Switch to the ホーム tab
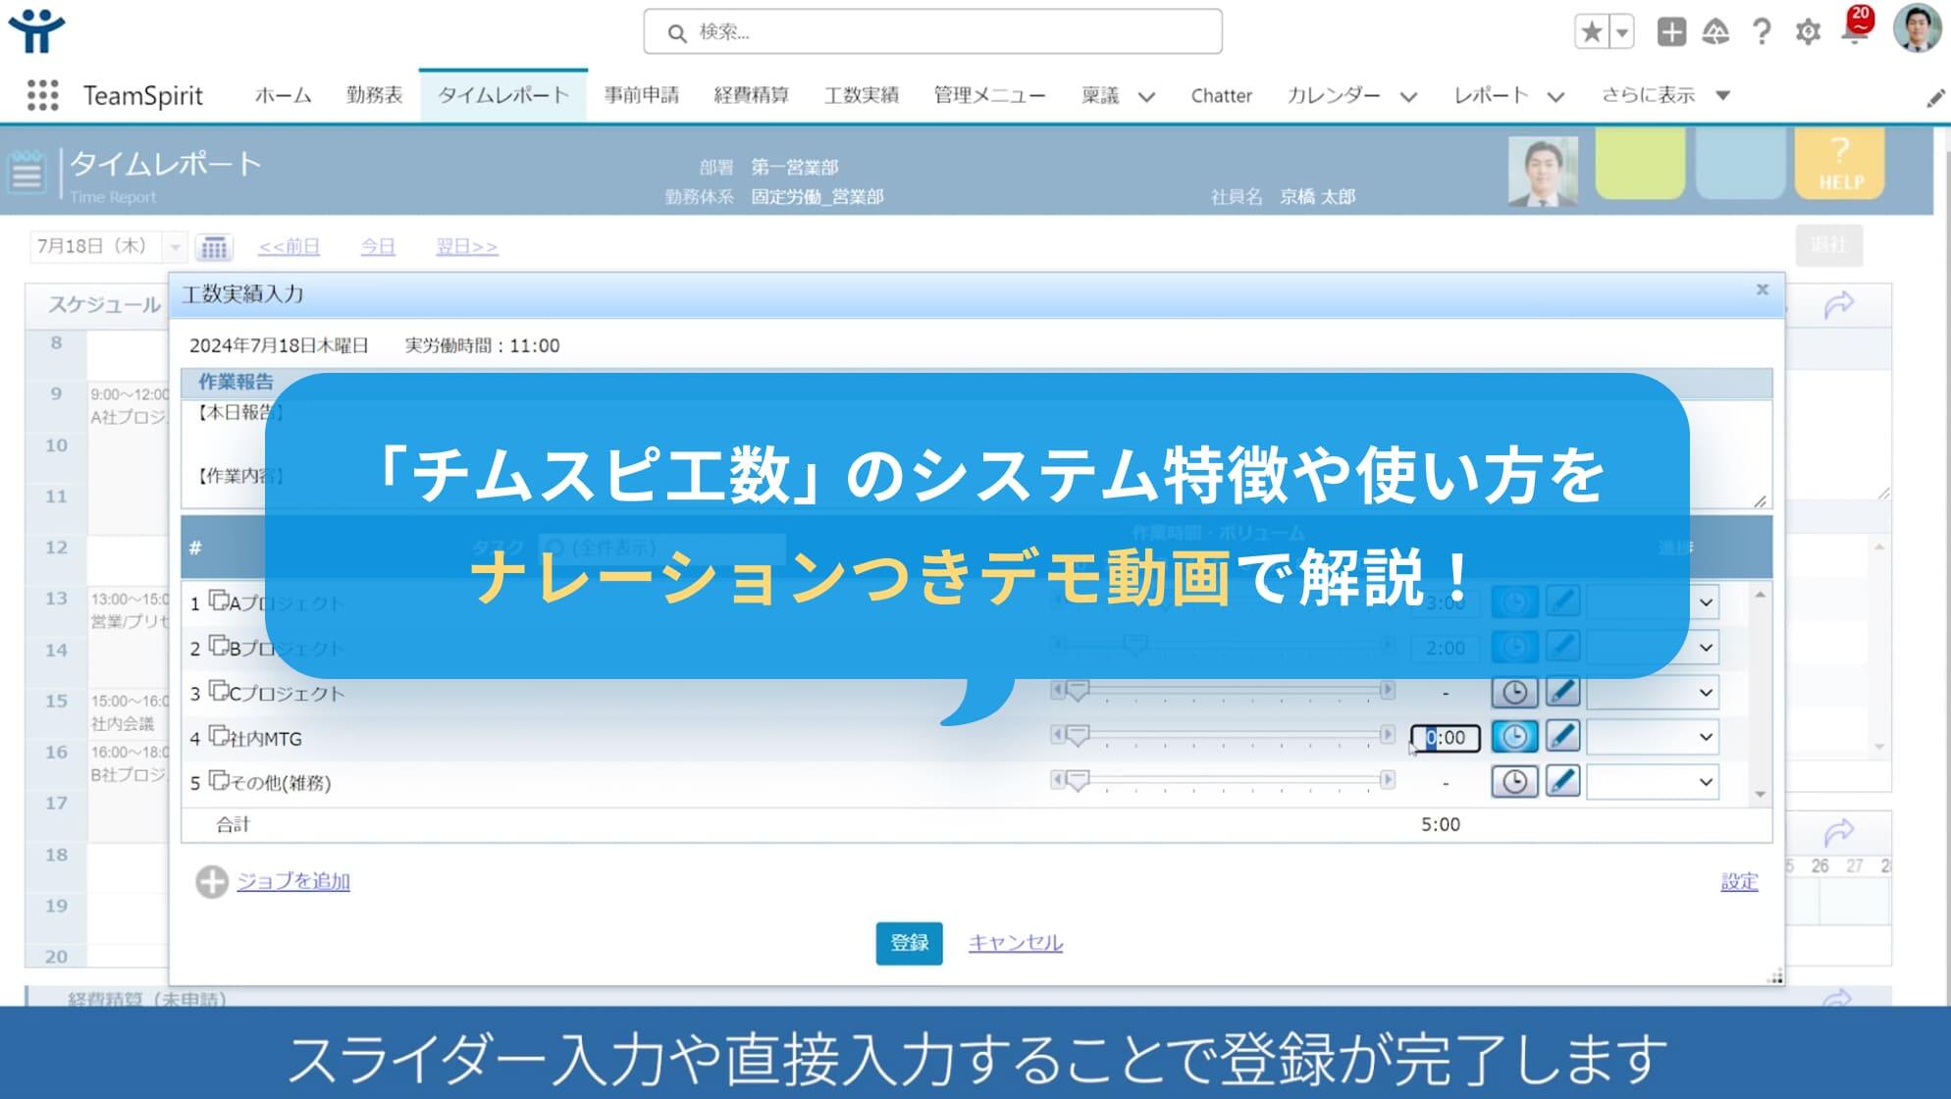 pyautogui.click(x=283, y=95)
